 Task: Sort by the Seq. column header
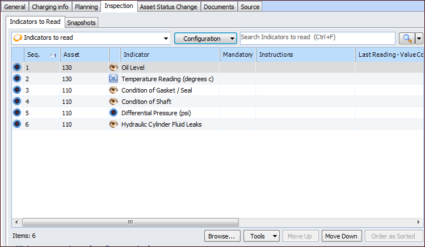point(42,55)
